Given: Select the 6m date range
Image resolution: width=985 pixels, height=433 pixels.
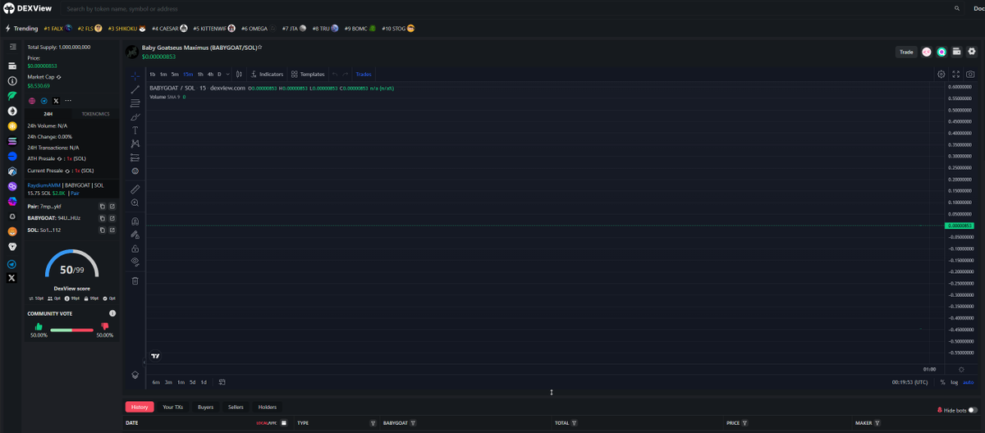Looking at the screenshot, I should pos(156,382).
